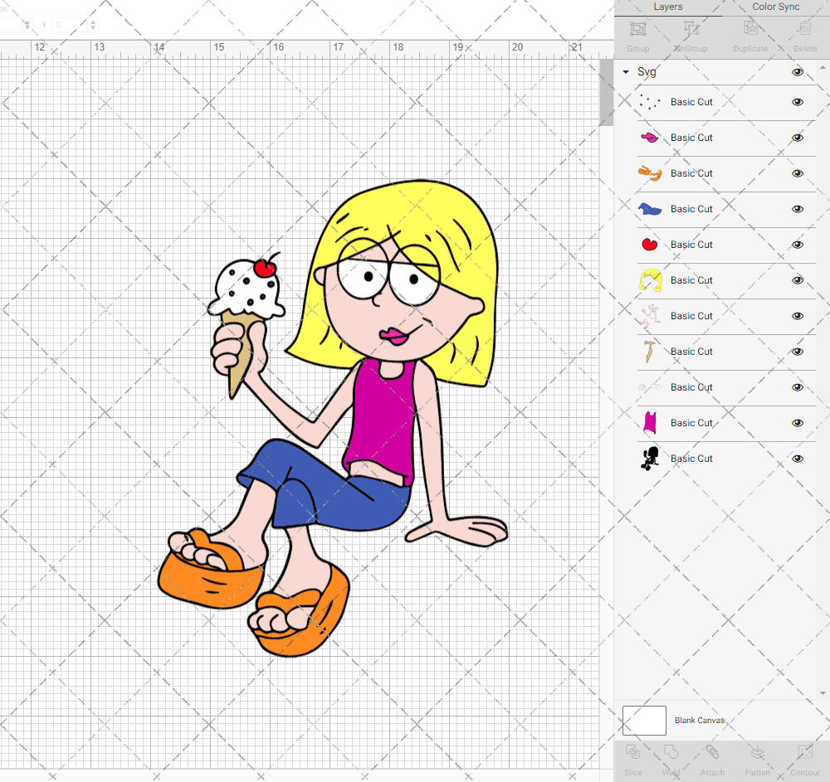Click the Contour tool icon
Screen dimensions: 830x782
coord(804,752)
